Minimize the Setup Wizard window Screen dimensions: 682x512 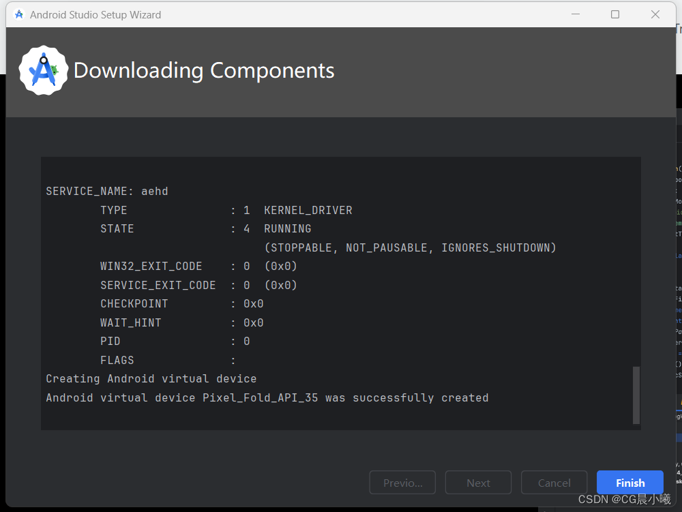coord(576,14)
